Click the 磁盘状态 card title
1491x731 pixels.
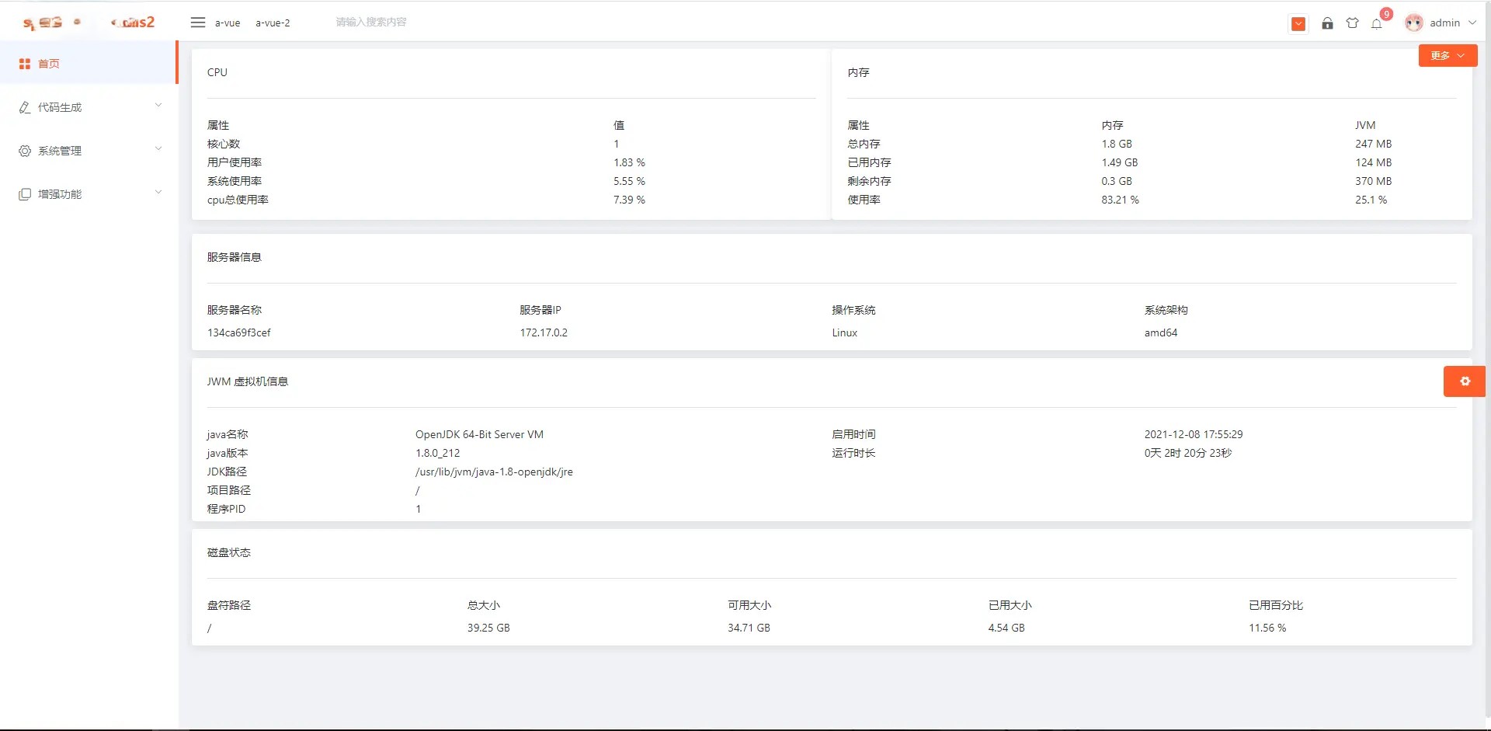(x=228, y=552)
